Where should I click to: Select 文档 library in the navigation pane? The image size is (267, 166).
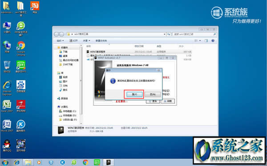[63, 86]
